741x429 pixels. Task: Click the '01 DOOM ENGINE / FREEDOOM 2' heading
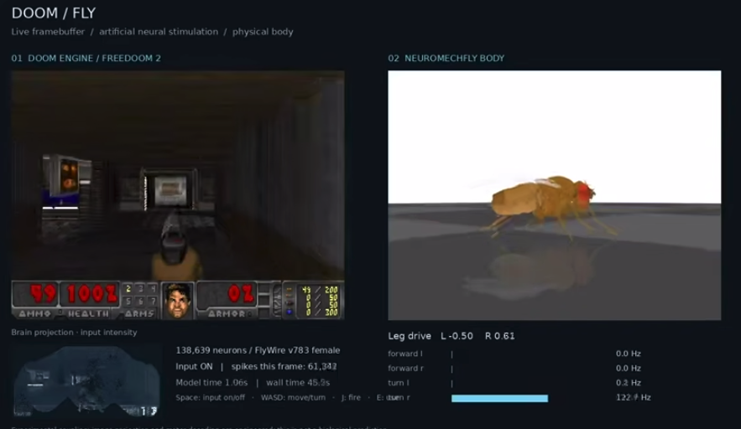coord(86,58)
